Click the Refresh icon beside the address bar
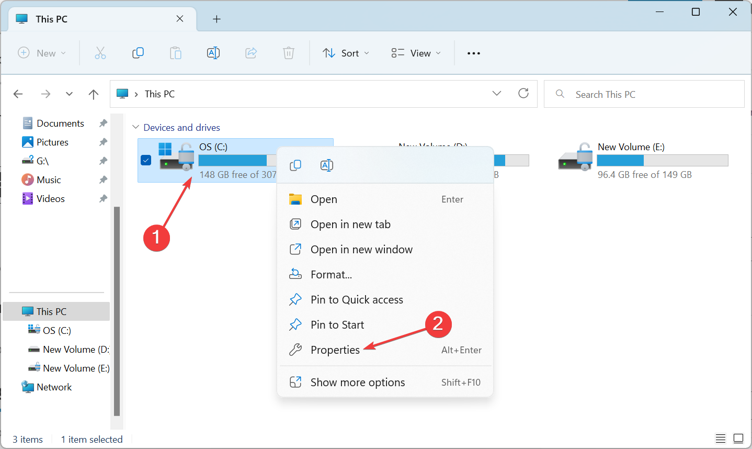The height and width of the screenshot is (449, 752). tap(523, 93)
